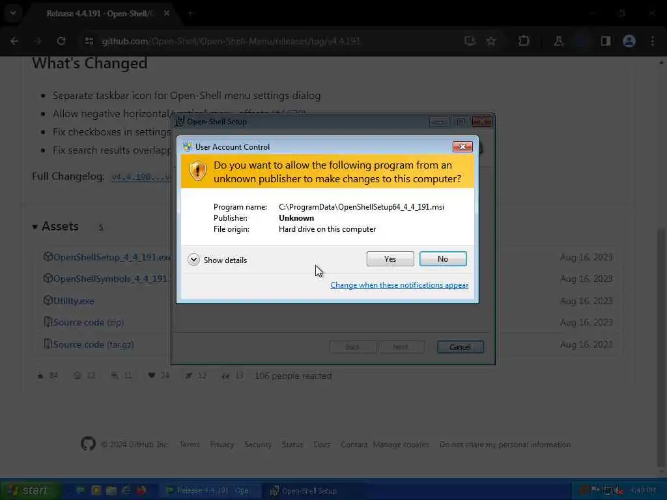
Task: Click the muted volume tray icon
Action: pos(619,490)
